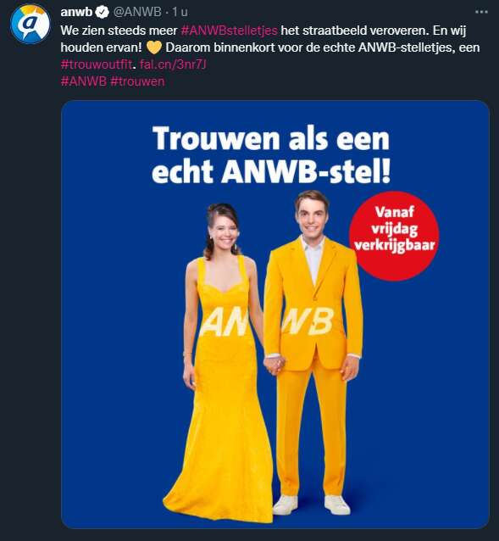The height and width of the screenshot is (541, 499).
Task: Click the #ANWB hashtag
Action: tap(84, 81)
